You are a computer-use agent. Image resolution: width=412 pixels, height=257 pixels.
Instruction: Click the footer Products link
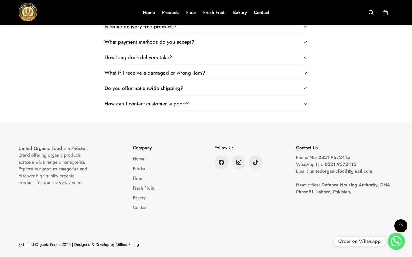click(141, 169)
